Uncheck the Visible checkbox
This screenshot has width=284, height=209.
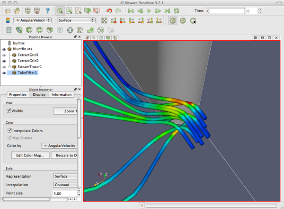click(9, 110)
